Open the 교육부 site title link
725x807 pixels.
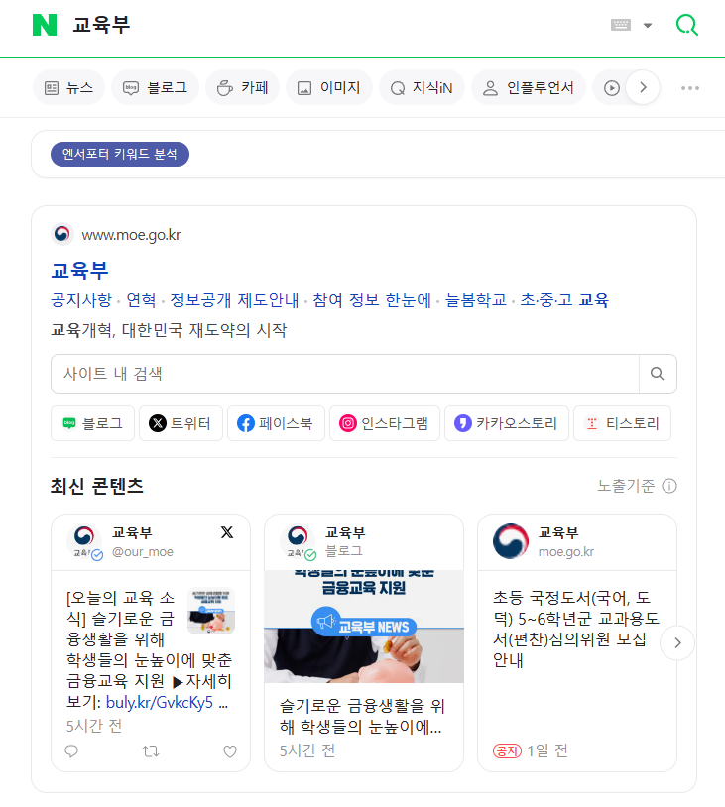click(x=79, y=271)
